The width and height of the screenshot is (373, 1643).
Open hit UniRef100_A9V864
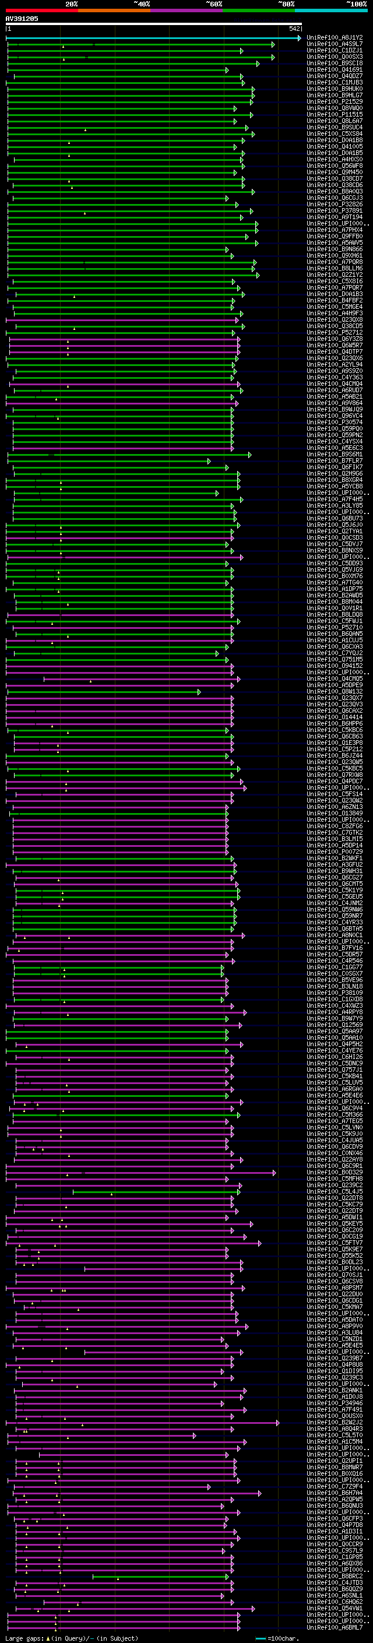pyautogui.click(x=335, y=403)
